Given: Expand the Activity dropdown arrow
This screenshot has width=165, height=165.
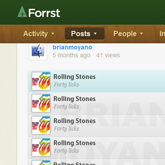Looking at the screenshot, I should 53,34.
